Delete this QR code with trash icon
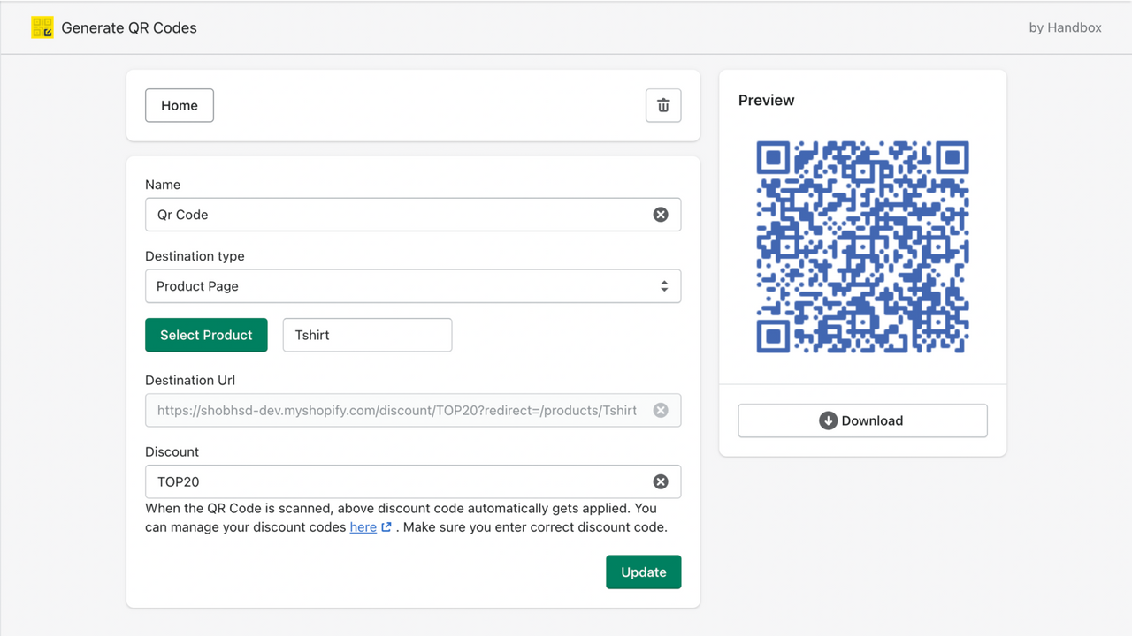The image size is (1132, 636). (663, 105)
